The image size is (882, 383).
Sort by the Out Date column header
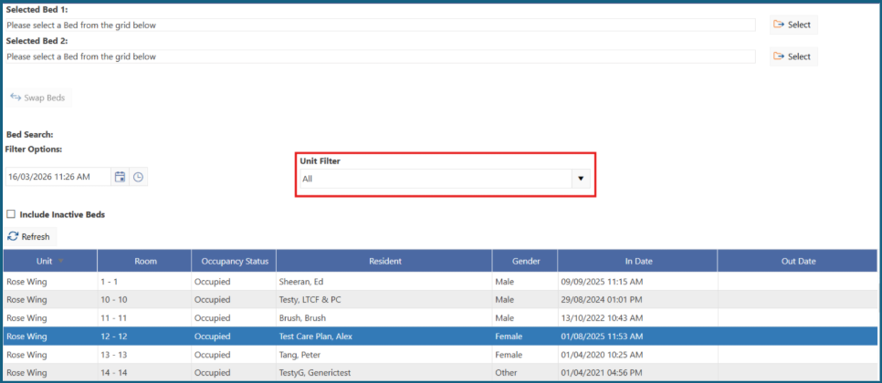[798, 261]
